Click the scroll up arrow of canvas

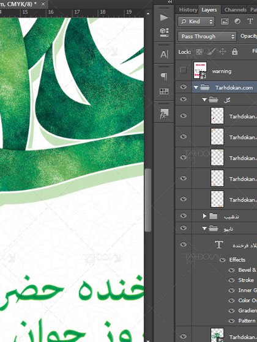(x=148, y=13)
